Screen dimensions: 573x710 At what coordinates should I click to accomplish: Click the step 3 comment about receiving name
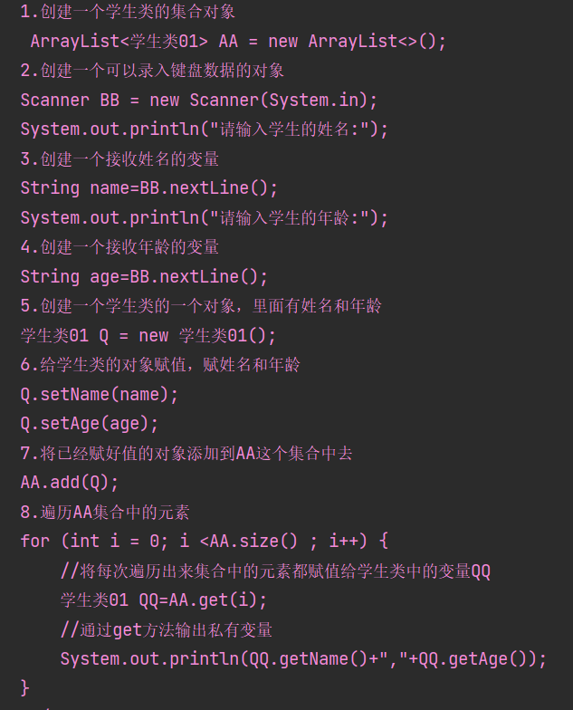tap(119, 158)
